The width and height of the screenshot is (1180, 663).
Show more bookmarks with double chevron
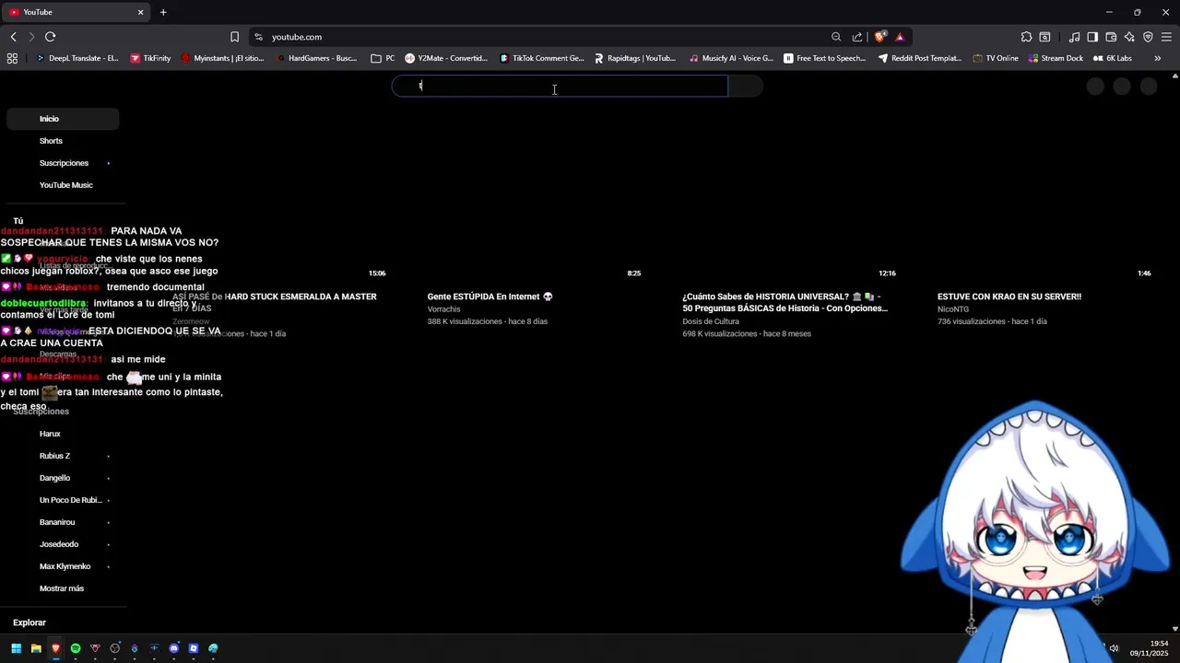point(1157,58)
